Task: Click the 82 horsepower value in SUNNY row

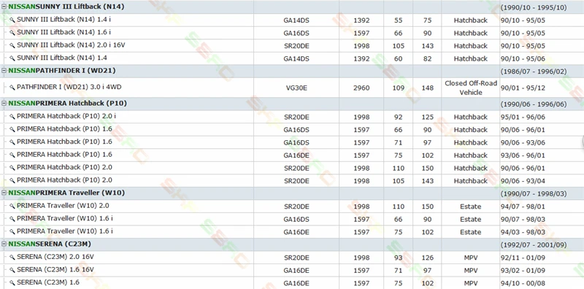Action: 428,59
